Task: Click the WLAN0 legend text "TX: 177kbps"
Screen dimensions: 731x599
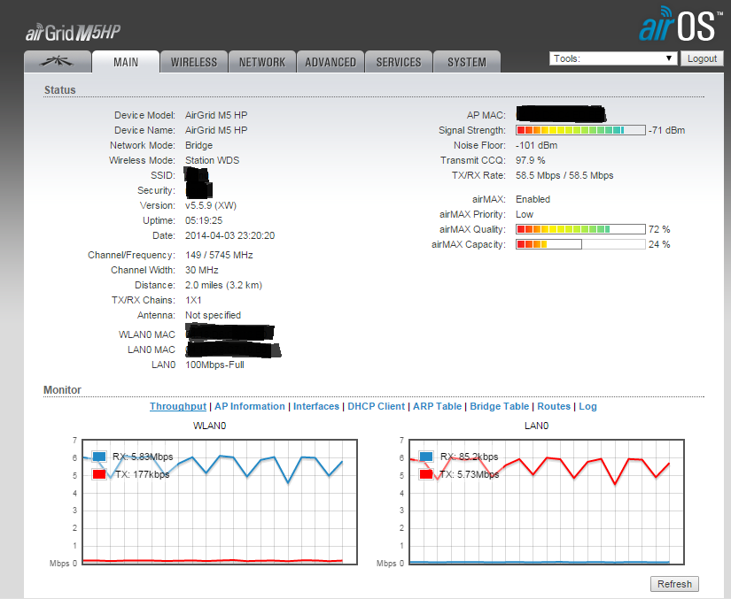Action: (142, 474)
